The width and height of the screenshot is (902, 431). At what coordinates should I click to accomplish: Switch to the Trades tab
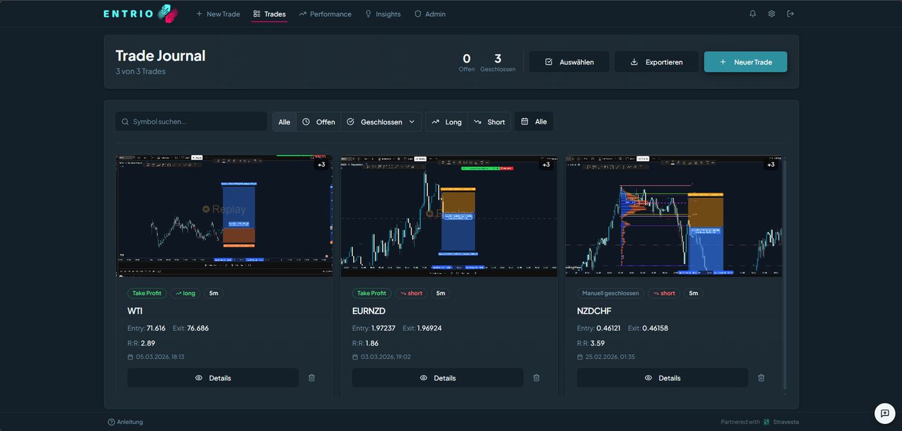pos(269,14)
